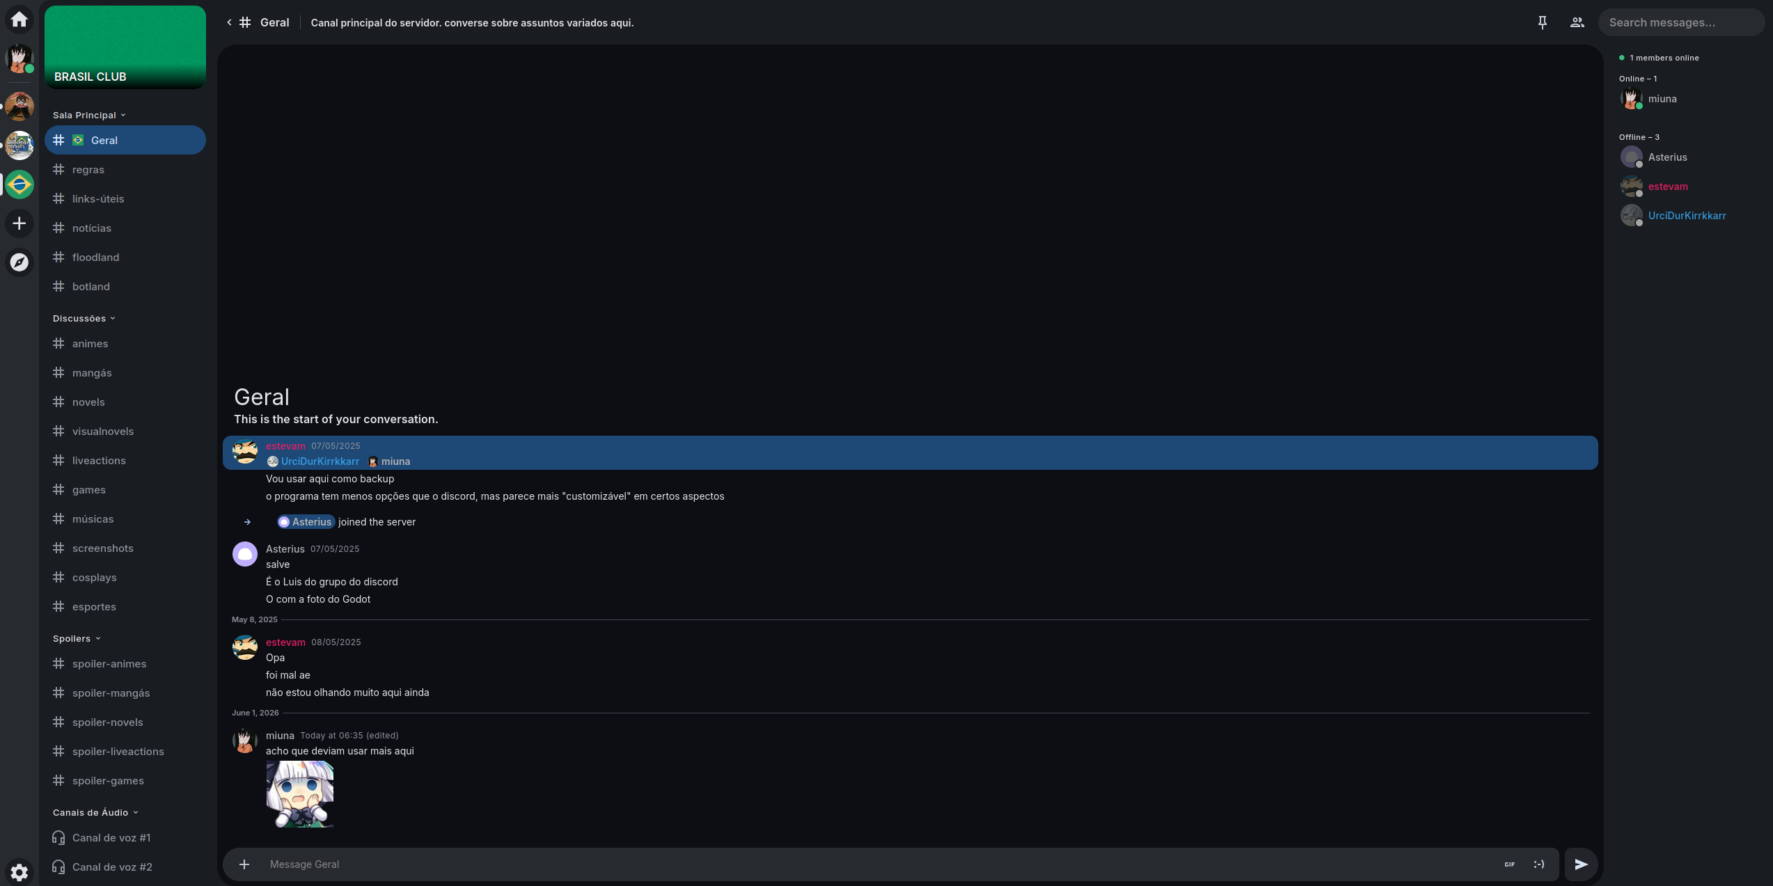Open emoji picker smiley

click(1538, 864)
